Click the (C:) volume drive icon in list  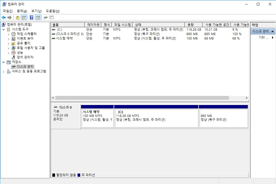coord(53,29)
